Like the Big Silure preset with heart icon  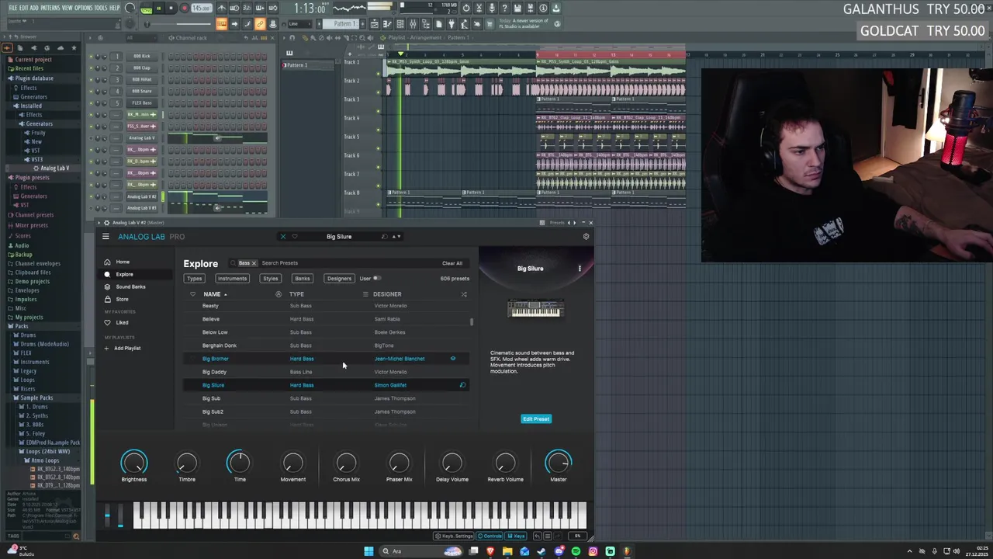coord(294,237)
